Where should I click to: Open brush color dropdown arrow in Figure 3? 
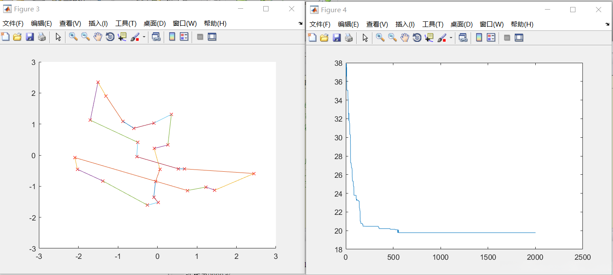click(x=144, y=37)
